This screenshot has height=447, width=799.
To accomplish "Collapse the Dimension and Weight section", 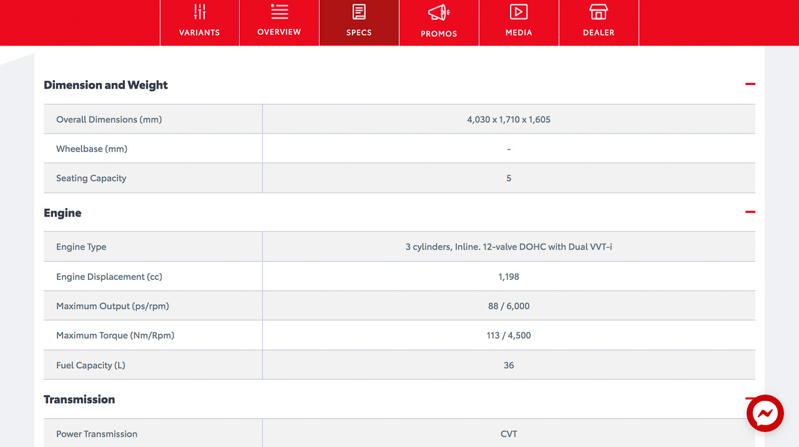I will click(750, 84).
